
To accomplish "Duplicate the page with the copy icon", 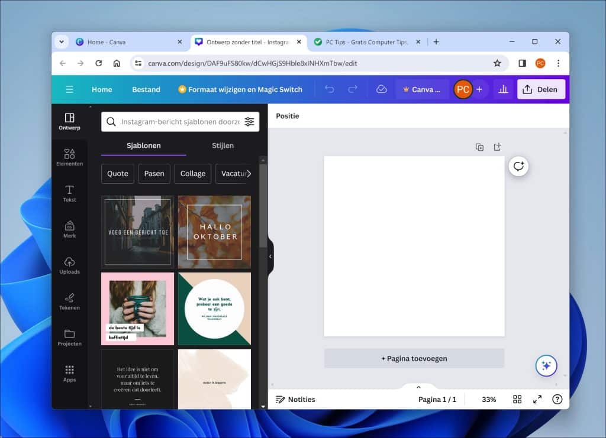I will (479, 147).
